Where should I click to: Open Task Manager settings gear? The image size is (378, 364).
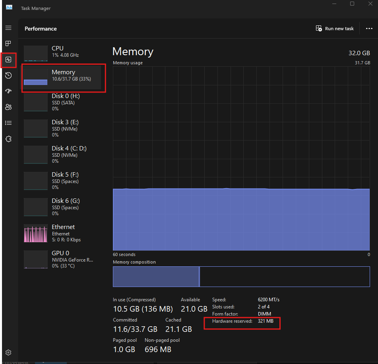(8, 352)
